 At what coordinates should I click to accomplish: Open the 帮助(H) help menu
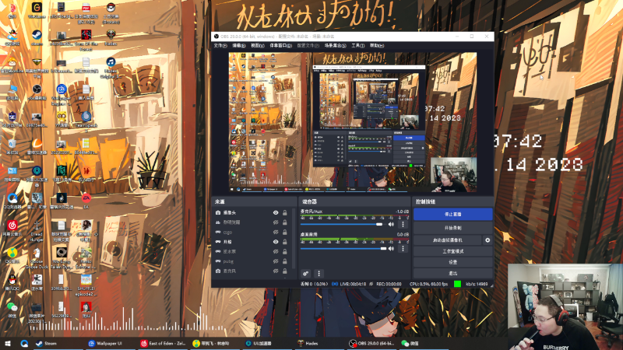377,46
